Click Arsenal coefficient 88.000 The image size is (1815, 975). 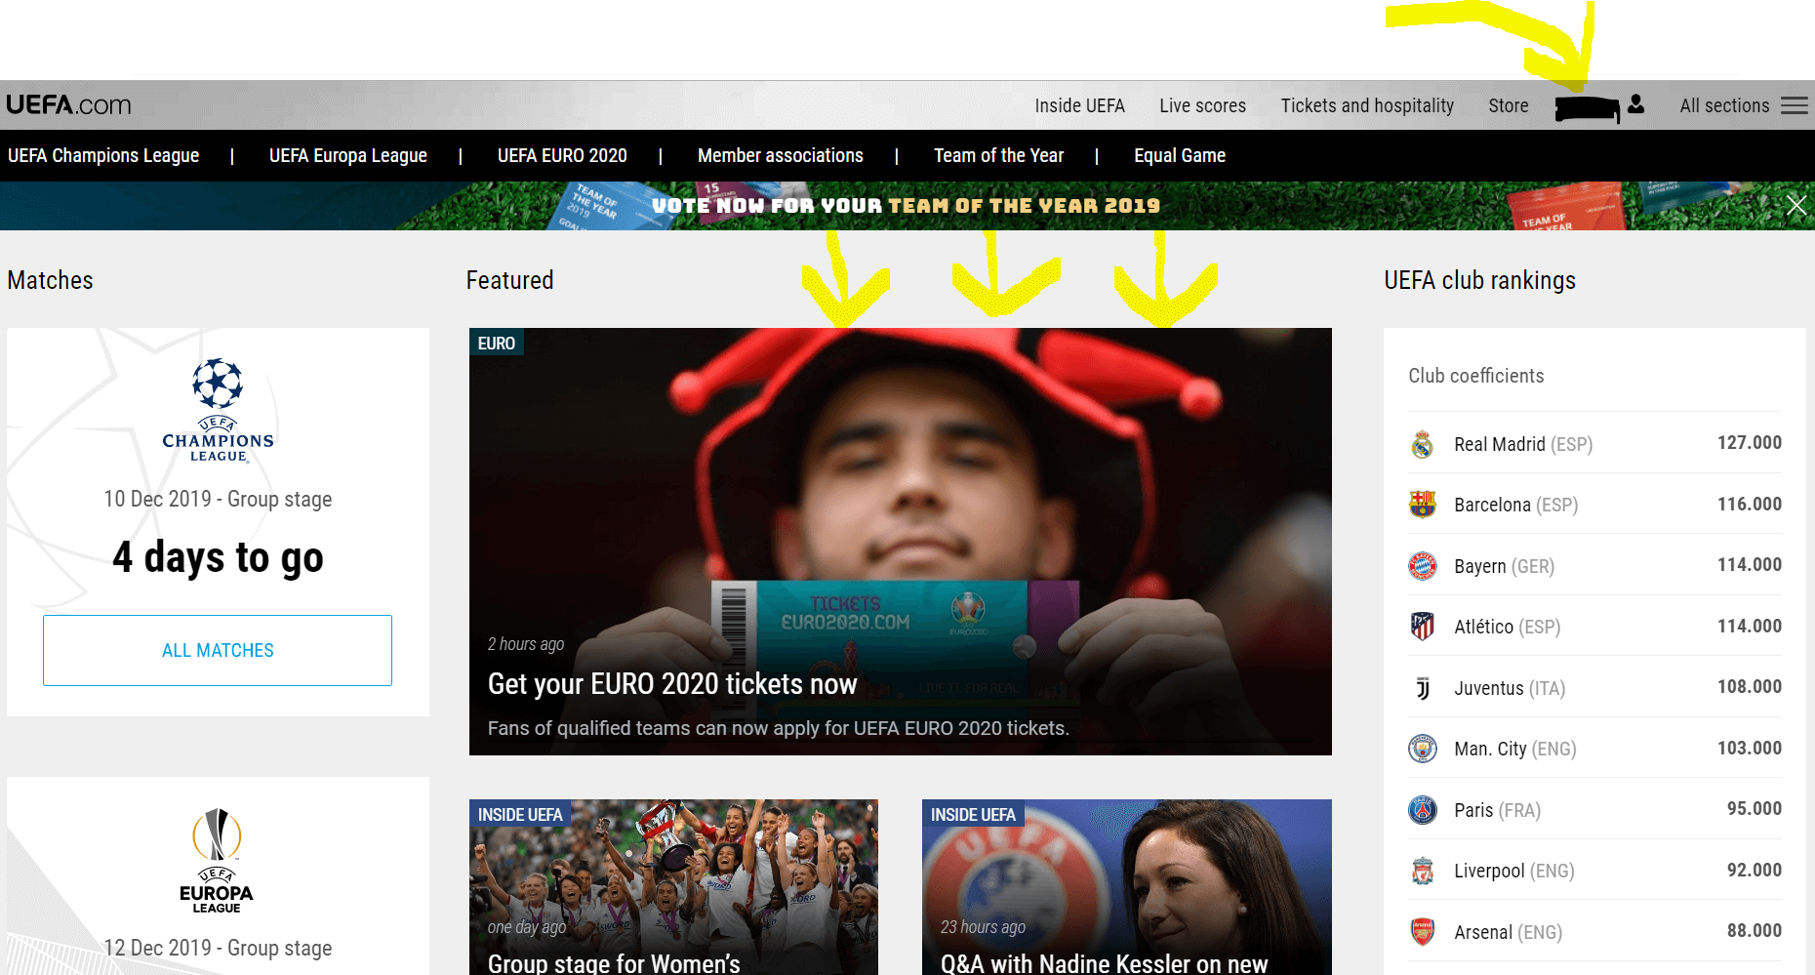point(1754,930)
